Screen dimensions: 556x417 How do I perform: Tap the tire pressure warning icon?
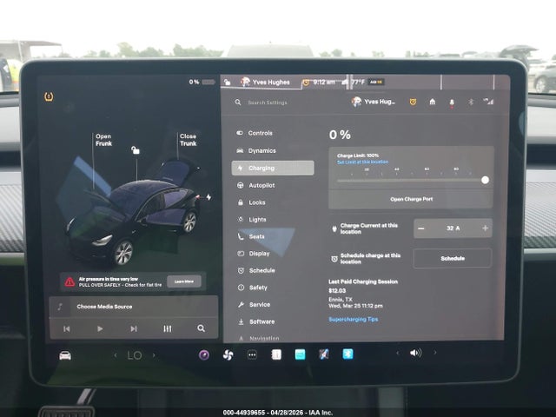(x=49, y=96)
